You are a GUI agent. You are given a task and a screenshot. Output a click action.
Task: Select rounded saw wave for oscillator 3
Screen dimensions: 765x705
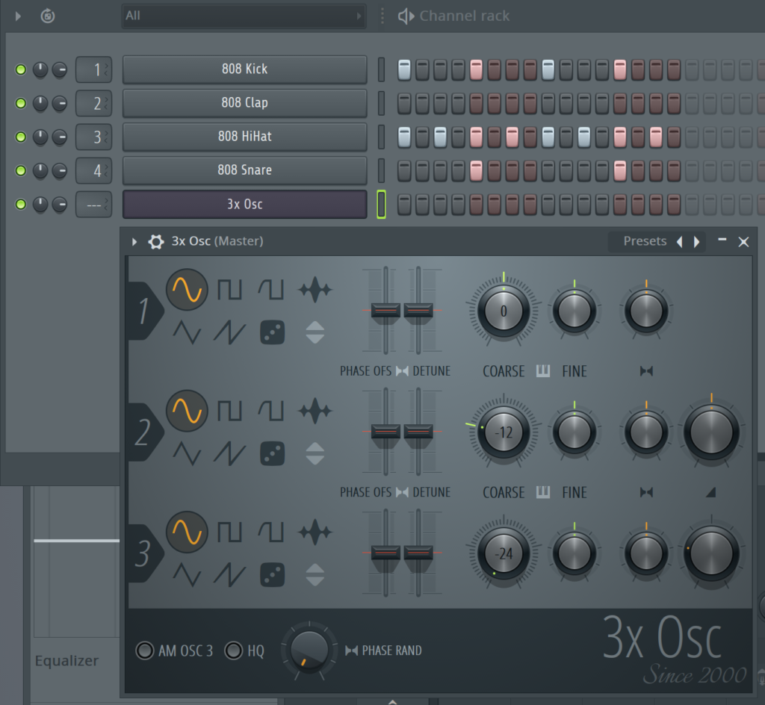270,532
